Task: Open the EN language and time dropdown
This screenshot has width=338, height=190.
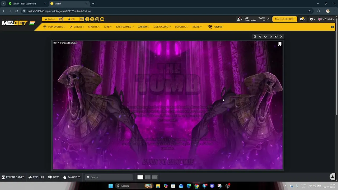Action: click(x=326, y=19)
